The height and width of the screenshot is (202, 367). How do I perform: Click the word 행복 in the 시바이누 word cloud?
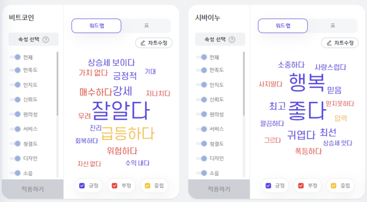tap(307, 82)
